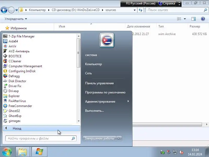Focus Найти программы и файлы search box
The image size is (209, 157).
pyautogui.click(x=41, y=138)
